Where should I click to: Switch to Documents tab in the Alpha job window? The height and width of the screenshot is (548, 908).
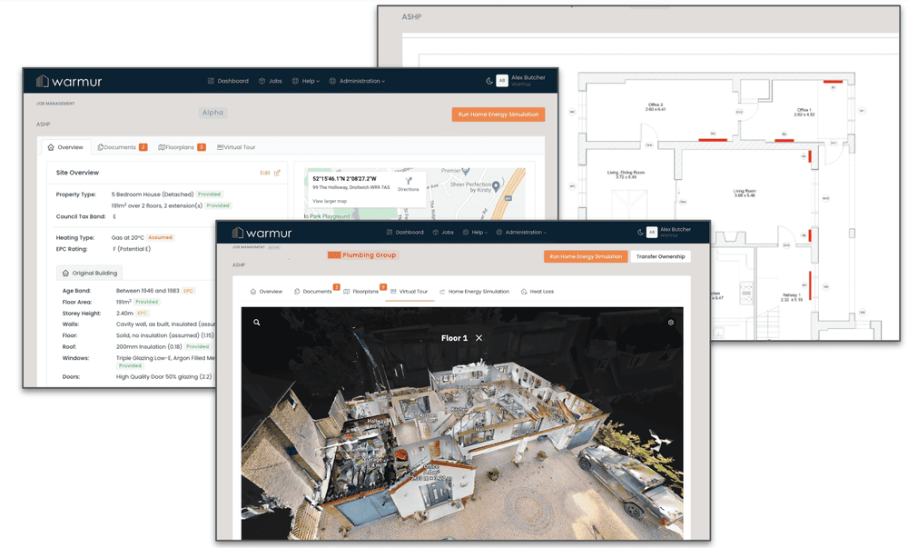(123, 147)
